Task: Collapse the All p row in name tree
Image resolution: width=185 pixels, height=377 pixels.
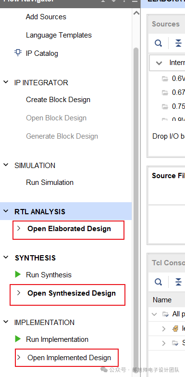Action: pos(155,314)
